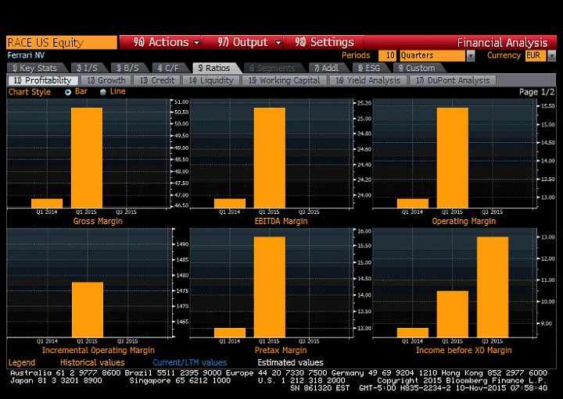563x399 pixels.
Task: Select the Working Capital sub-tab
Action: click(285, 80)
